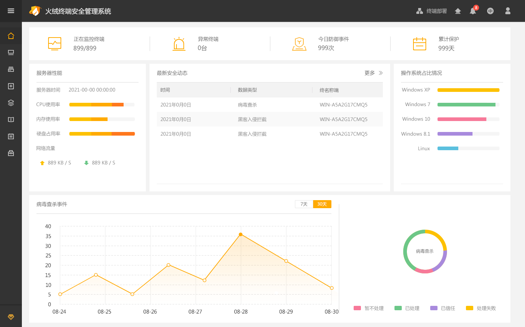Toggle the 已处理 legend item
Screen dimensions: 525x327
tap(407, 308)
